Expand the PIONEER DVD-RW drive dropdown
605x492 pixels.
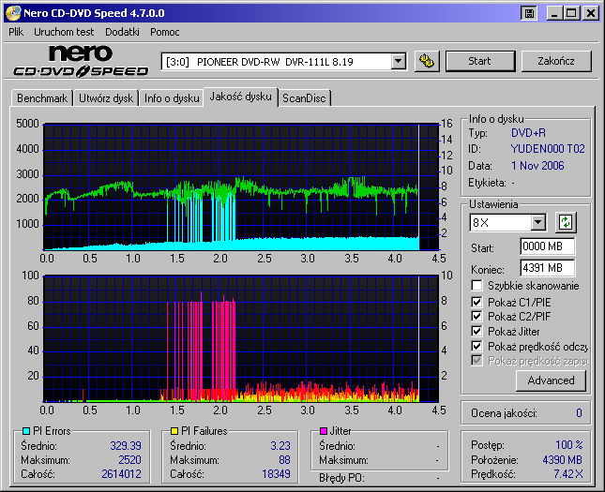399,61
